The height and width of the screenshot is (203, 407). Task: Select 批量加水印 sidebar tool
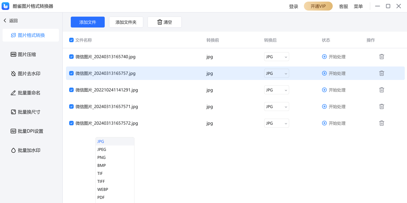pyautogui.click(x=29, y=150)
